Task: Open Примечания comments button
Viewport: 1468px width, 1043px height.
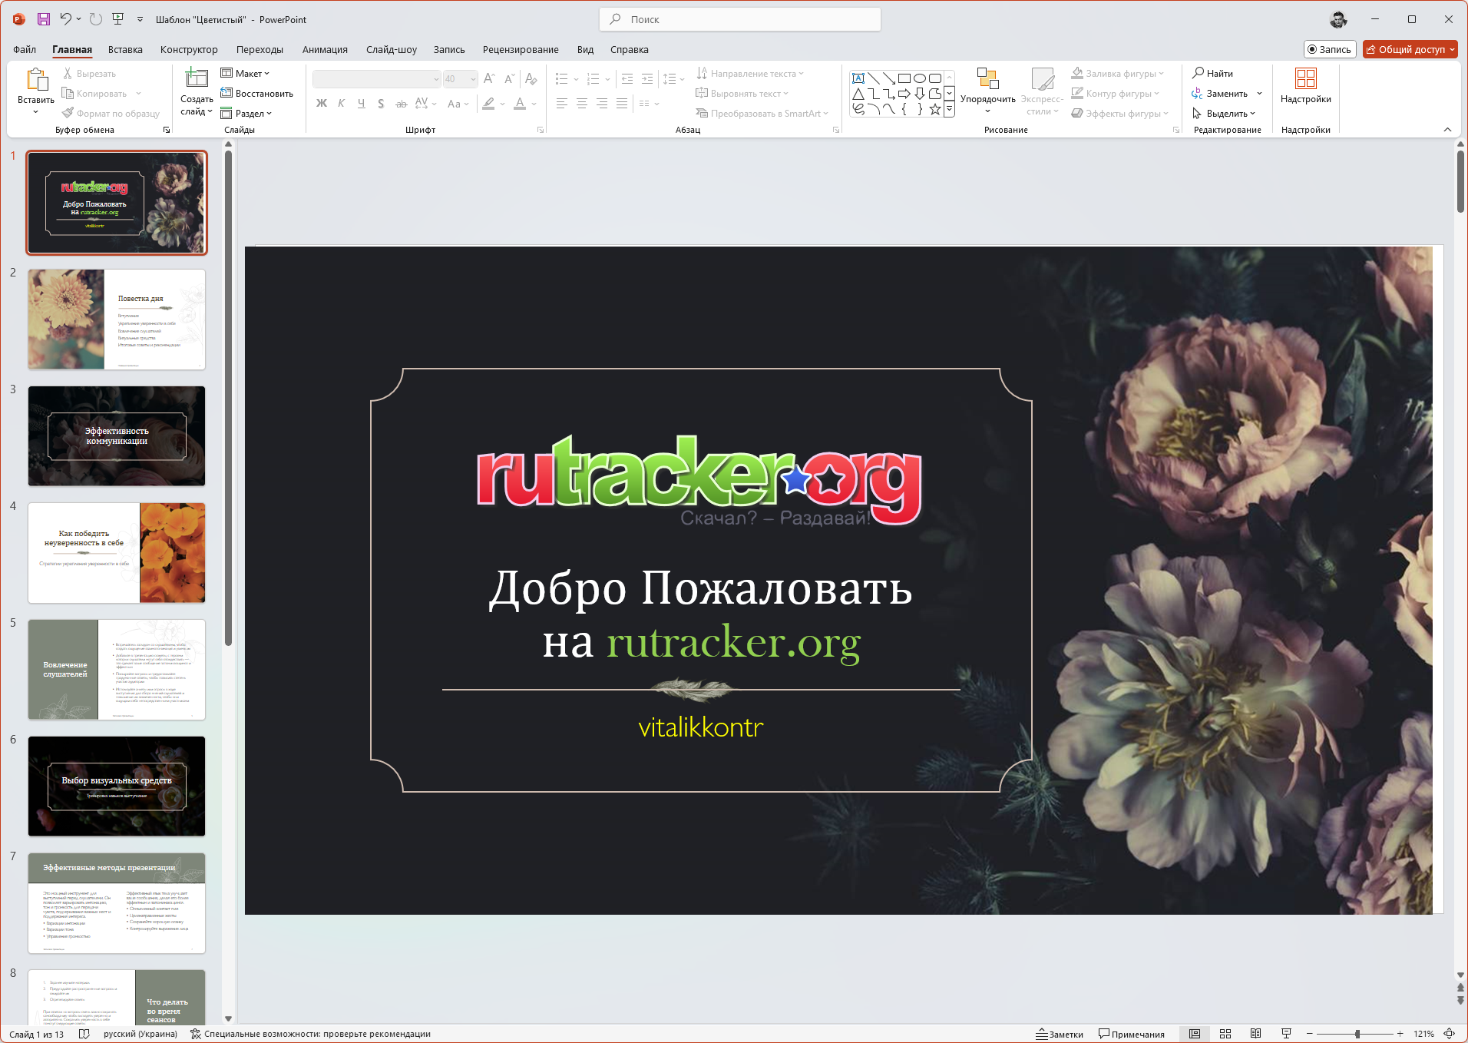Action: (1132, 1034)
